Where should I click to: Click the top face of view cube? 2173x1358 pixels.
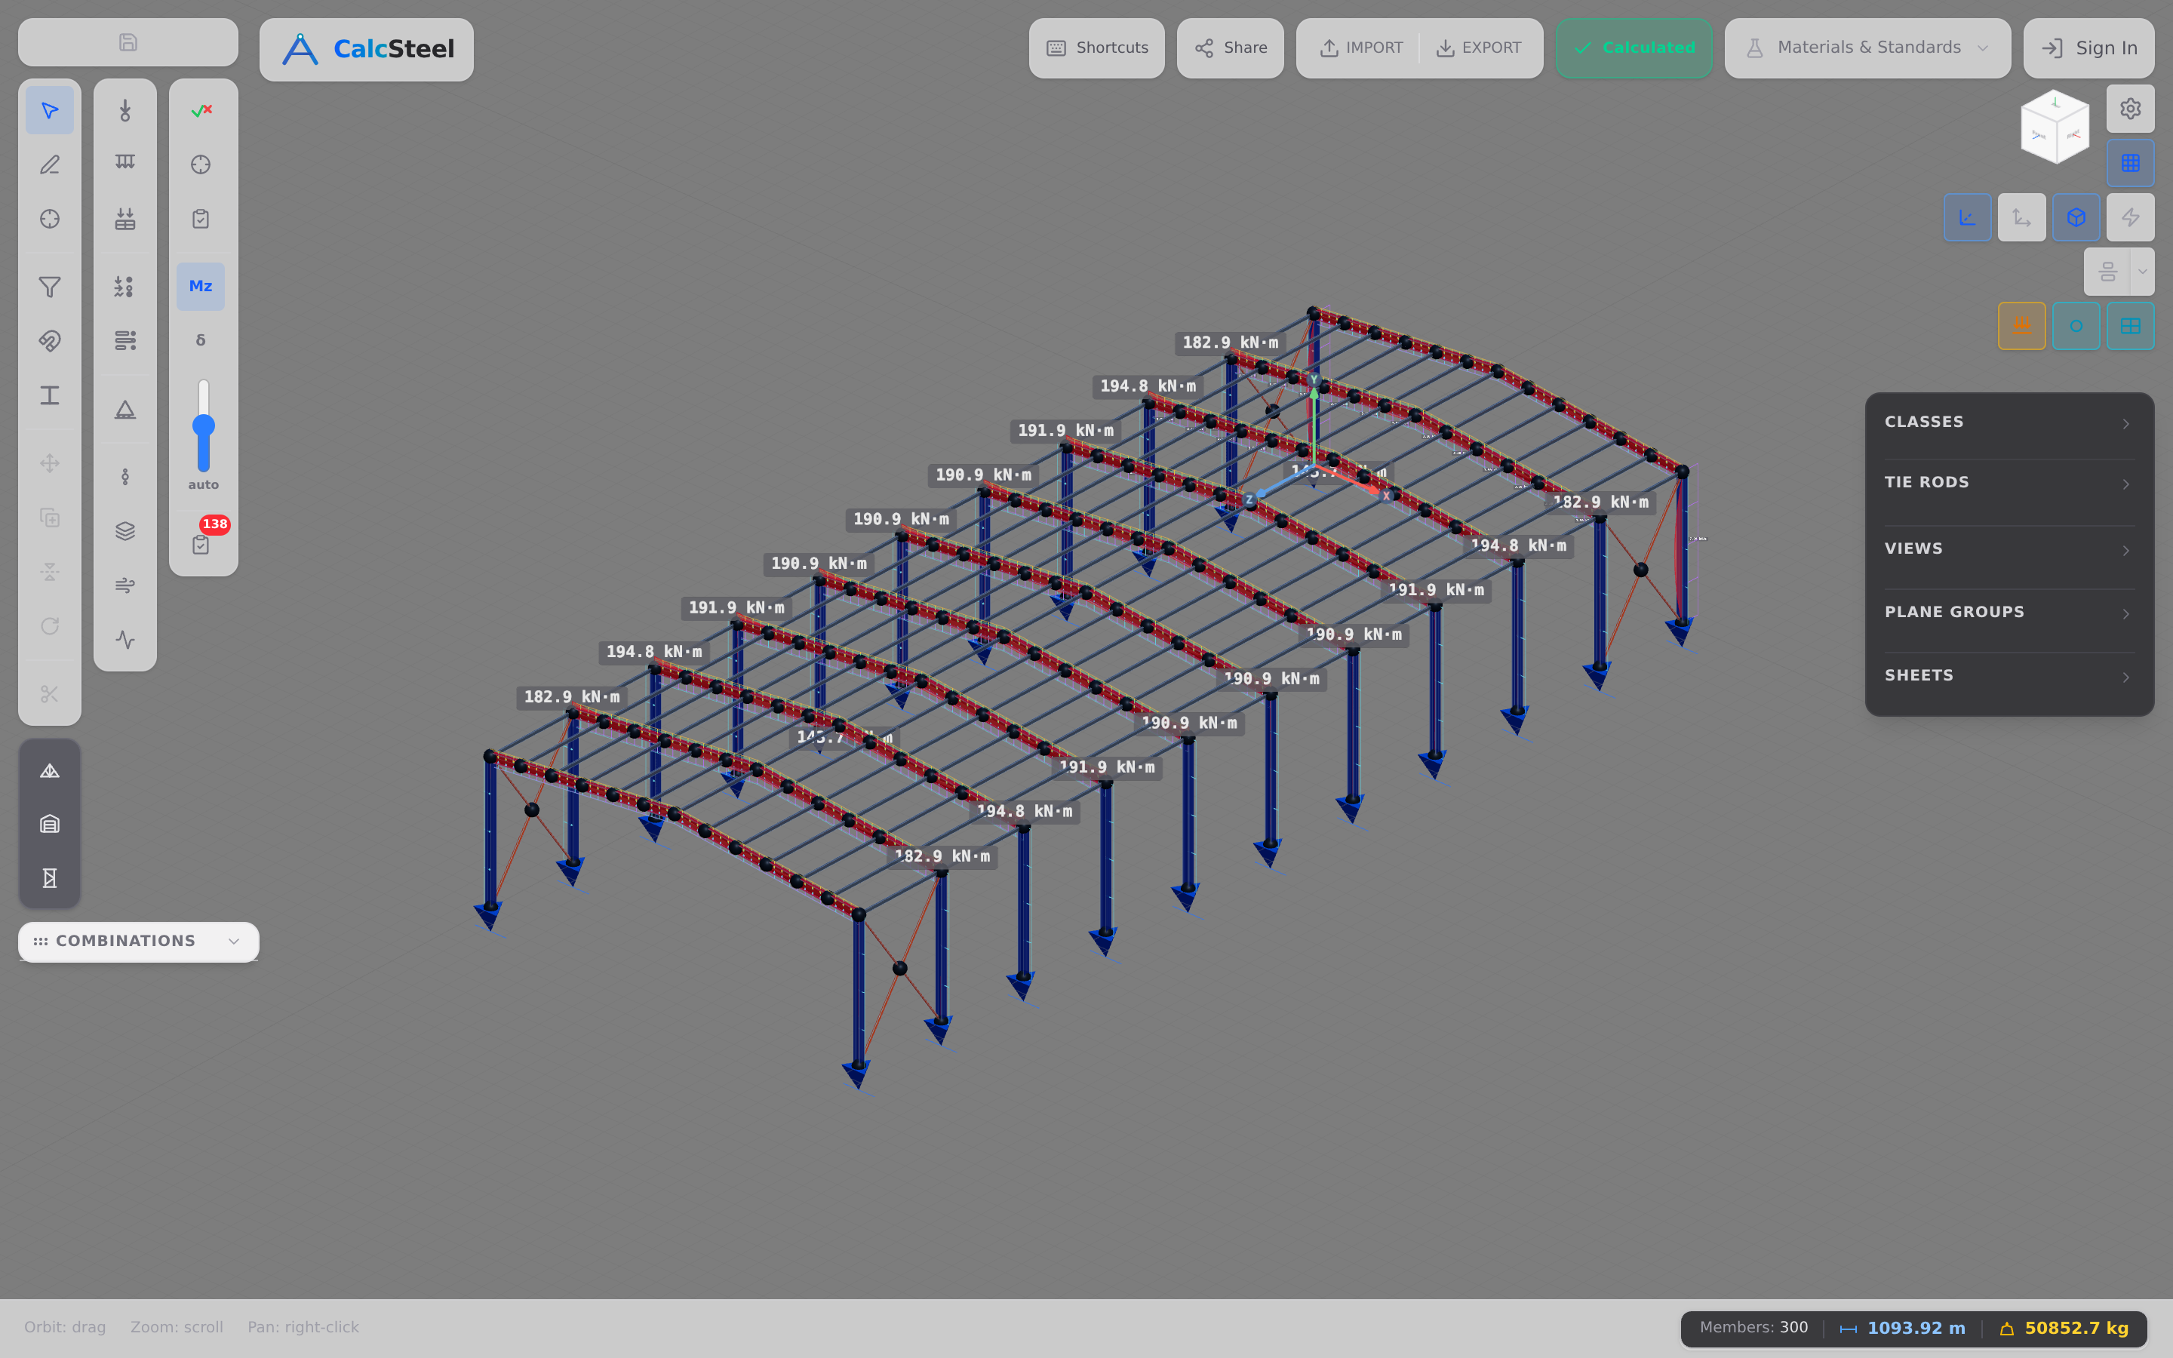[x=2055, y=105]
